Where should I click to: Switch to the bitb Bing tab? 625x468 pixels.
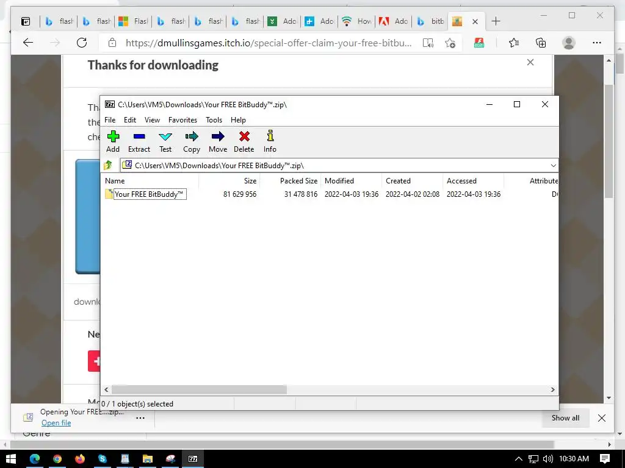[430, 21]
